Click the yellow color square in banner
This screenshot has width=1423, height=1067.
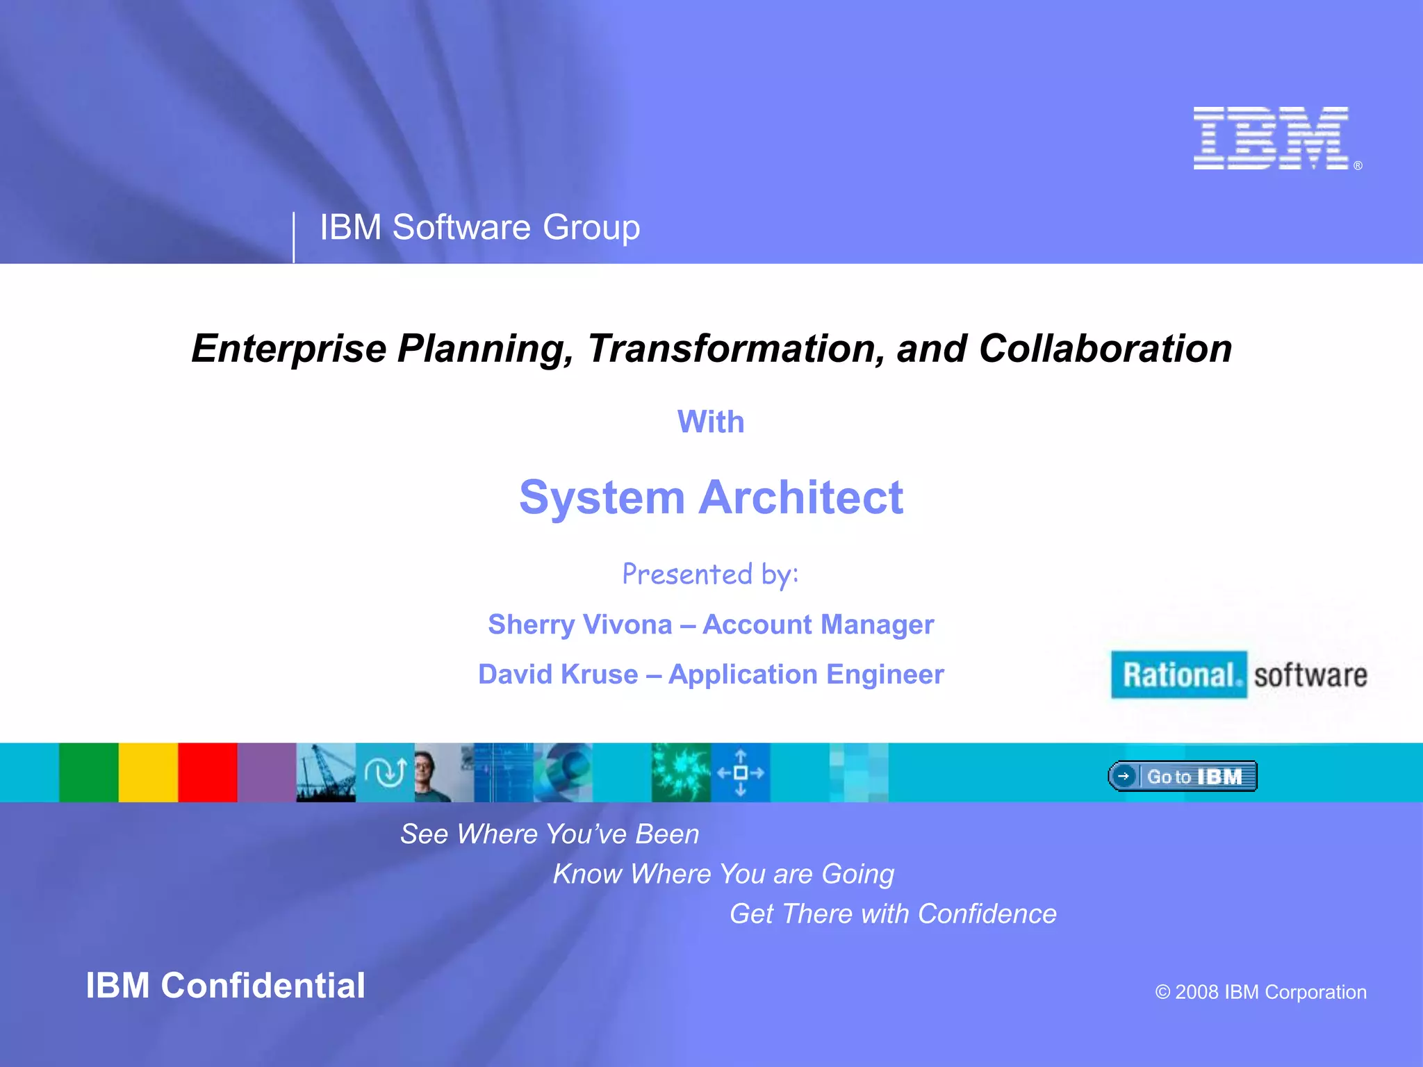pos(148,772)
